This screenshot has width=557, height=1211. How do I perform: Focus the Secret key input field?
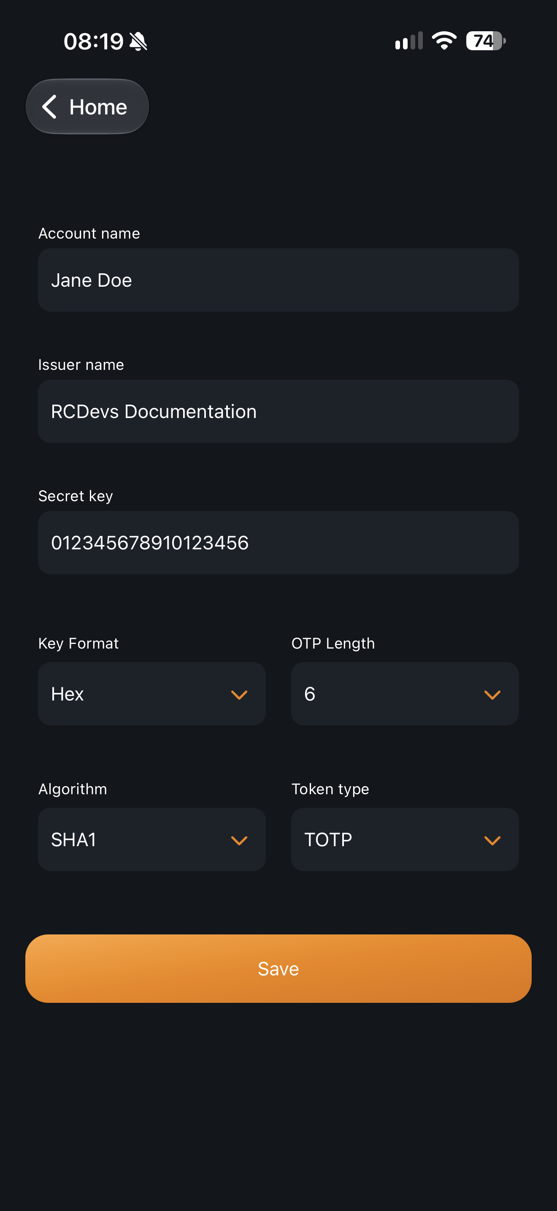coord(278,543)
